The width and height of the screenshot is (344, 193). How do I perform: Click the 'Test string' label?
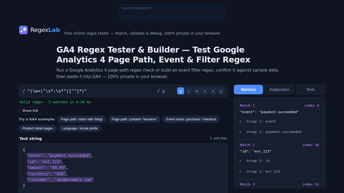point(30,139)
